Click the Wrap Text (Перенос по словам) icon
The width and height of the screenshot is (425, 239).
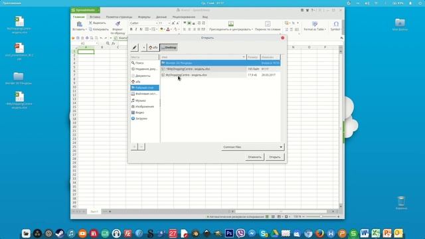pyautogui.click(x=268, y=24)
